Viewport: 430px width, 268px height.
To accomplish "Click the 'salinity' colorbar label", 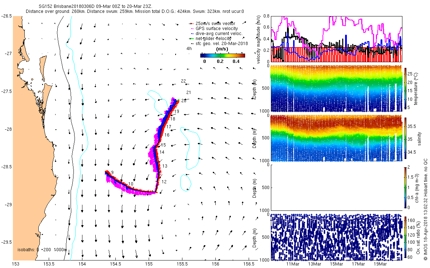I will (420, 139).
